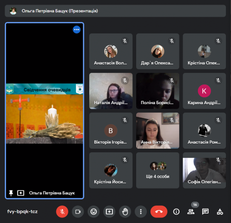Select Наталія Андрії... video tile
The height and width of the screenshot is (223, 231).
click(111, 91)
